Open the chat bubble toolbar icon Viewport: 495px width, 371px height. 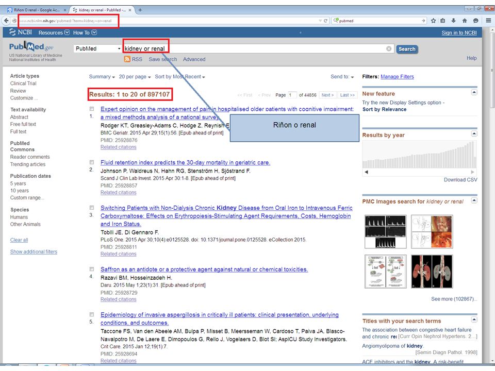476,21
